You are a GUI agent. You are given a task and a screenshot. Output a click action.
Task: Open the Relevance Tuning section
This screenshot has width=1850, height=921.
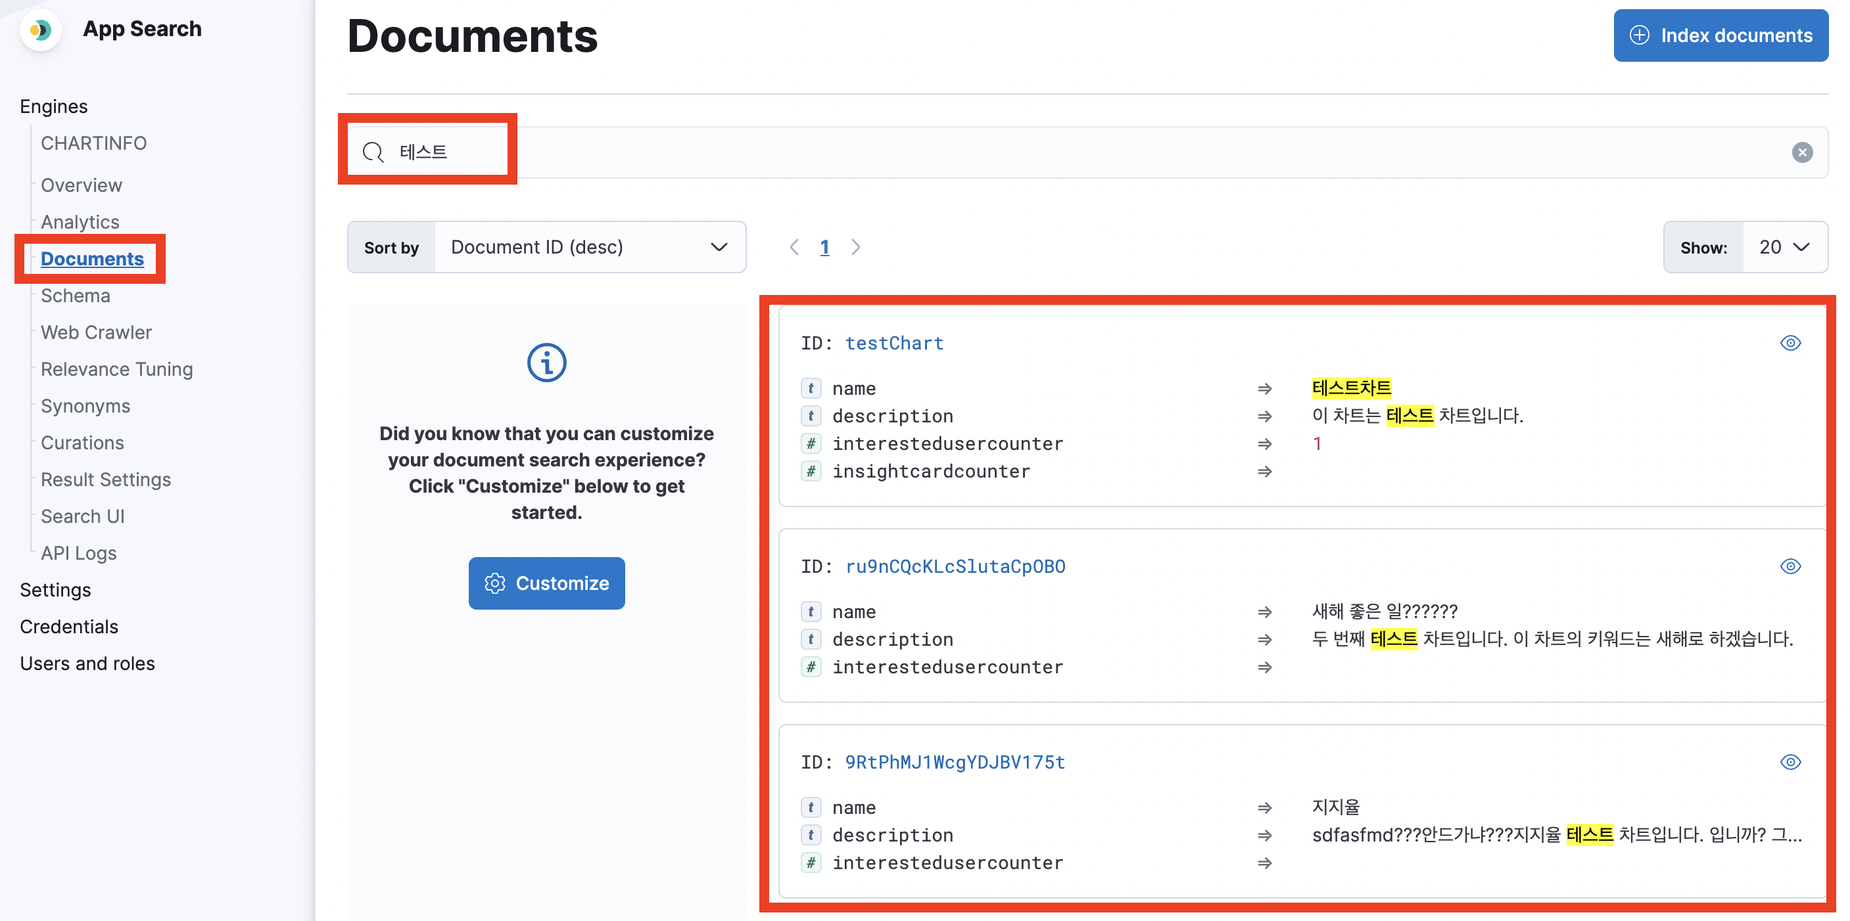[117, 369]
